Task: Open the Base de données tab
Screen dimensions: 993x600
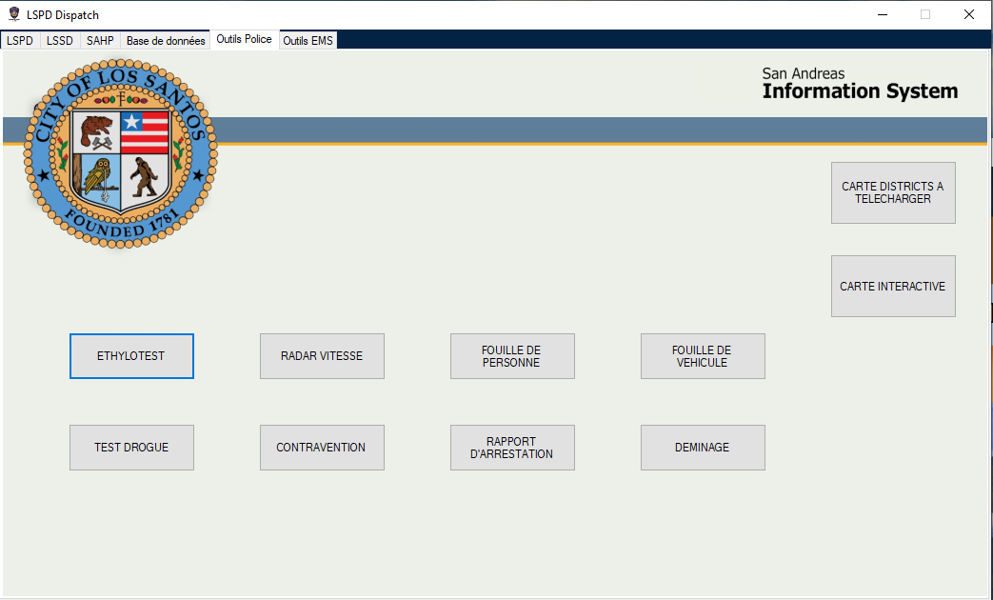Action: [166, 41]
